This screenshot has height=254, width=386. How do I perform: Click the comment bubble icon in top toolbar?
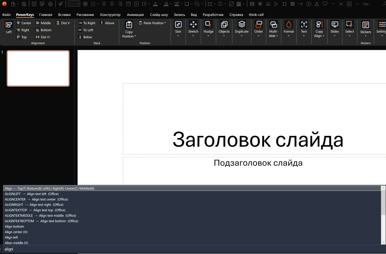(325, 4)
